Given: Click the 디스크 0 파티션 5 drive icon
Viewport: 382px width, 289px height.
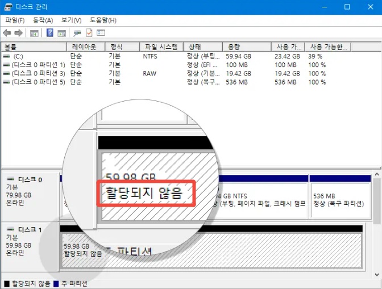Looking at the screenshot, I should coord(7,82).
